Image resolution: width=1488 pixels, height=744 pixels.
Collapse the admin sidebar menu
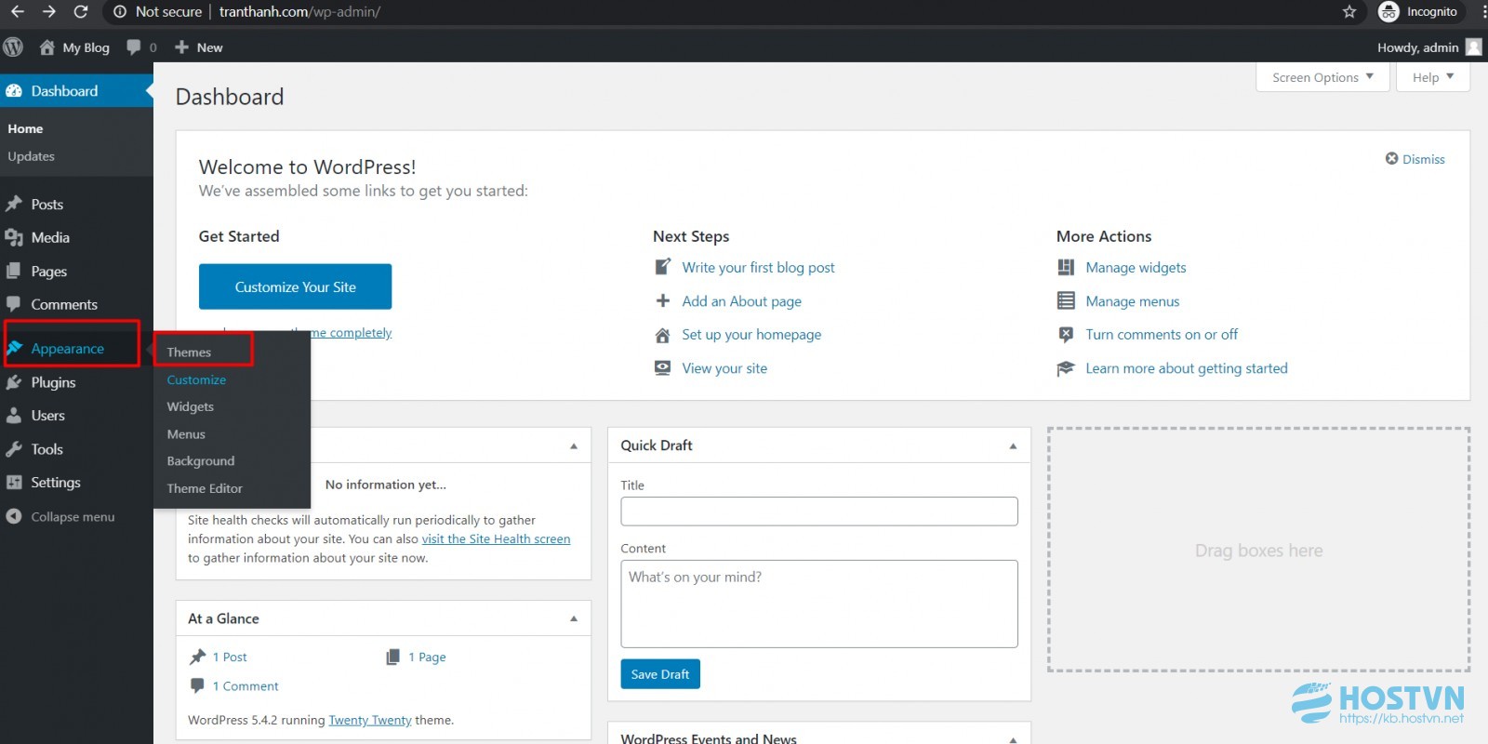[61, 516]
